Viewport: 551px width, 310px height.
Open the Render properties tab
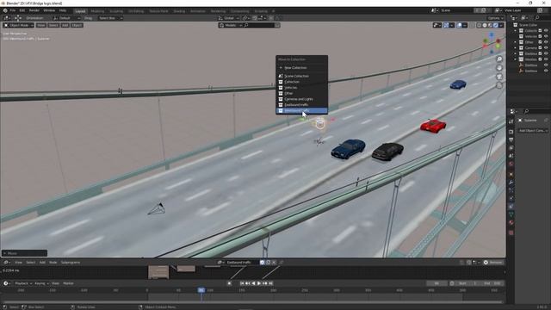pos(511,132)
